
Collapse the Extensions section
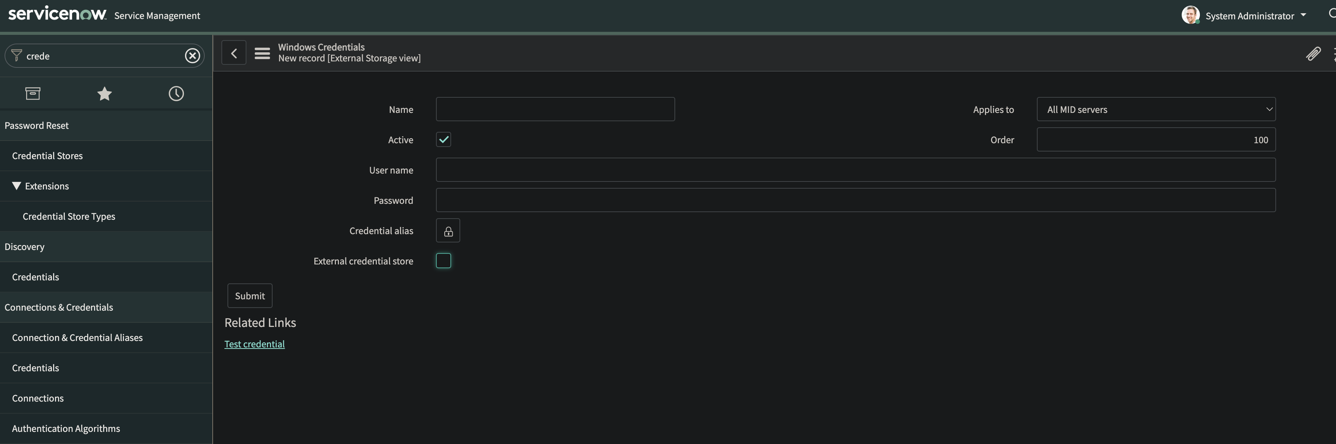pos(17,186)
